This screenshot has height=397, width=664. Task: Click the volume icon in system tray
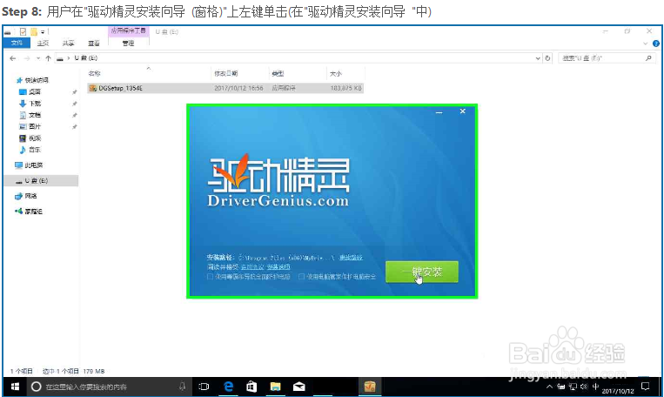tap(584, 387)
